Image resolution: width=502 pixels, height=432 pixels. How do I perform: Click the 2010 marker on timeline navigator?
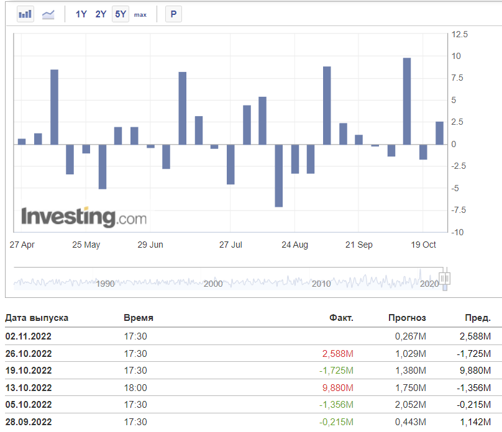321,284
